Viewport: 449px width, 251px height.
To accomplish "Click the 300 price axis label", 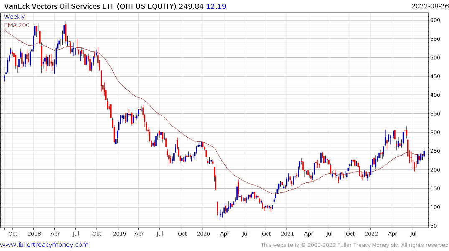I will point(435,133).
